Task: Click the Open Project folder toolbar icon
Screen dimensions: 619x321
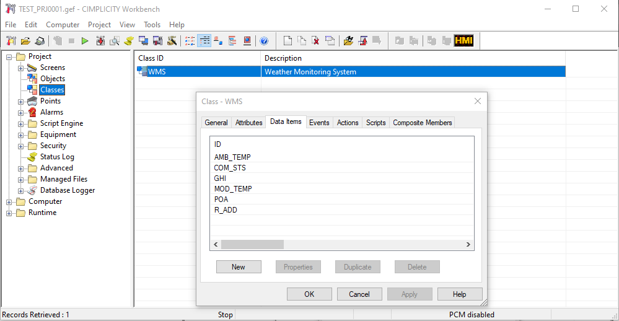Action: 25,41
